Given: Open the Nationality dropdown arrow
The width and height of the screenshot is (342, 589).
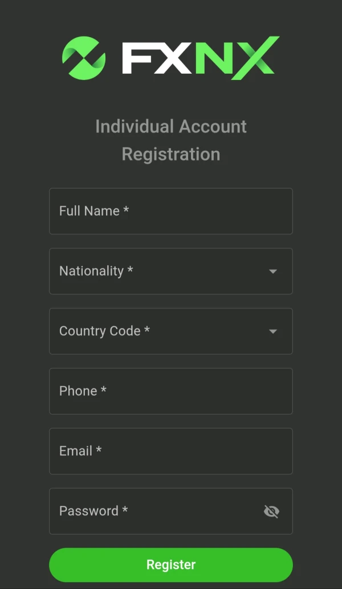Looking at the screenshot, I should (x=273, y=271).
